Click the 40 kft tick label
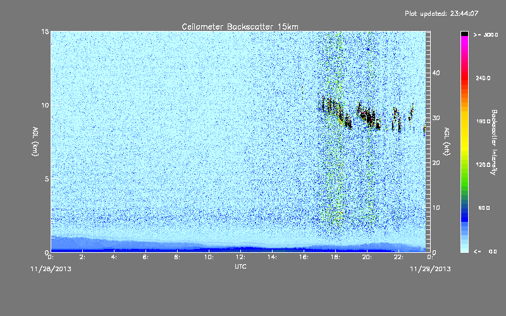This screenshot has height=316, width=506. tap(436, 73)
